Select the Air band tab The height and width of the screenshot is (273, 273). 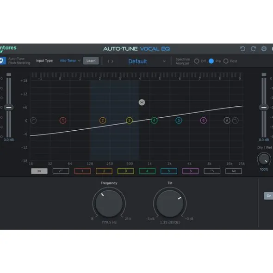tap(234, 171)
